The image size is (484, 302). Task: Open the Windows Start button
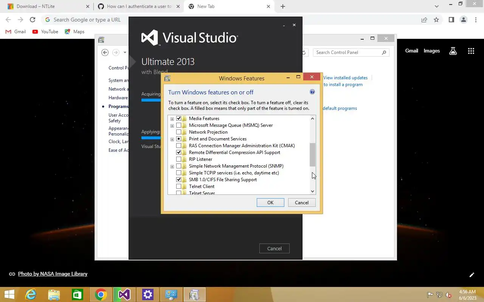(x=9, y=294)
